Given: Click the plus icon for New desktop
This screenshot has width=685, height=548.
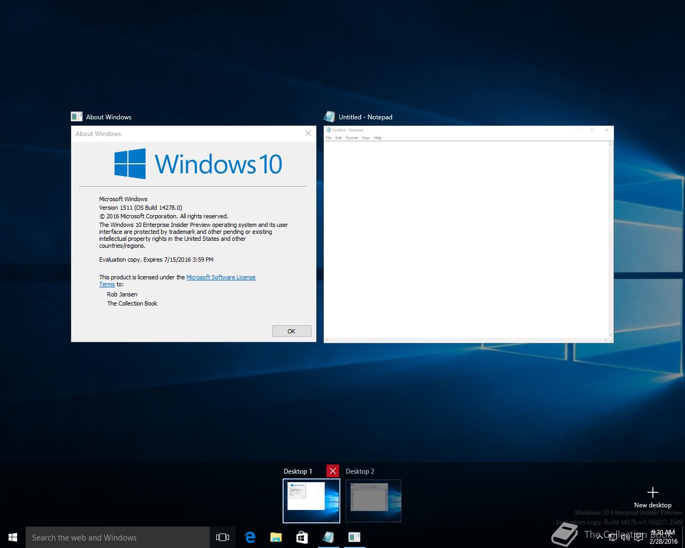Looking at the screenshot, I should 652,492.
